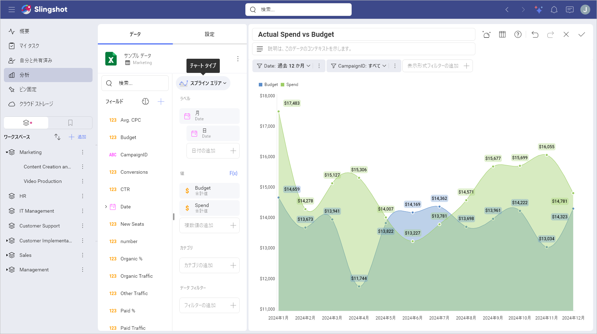
Task: Switch to bookmarks tab
Action: [x=70, y=123]
